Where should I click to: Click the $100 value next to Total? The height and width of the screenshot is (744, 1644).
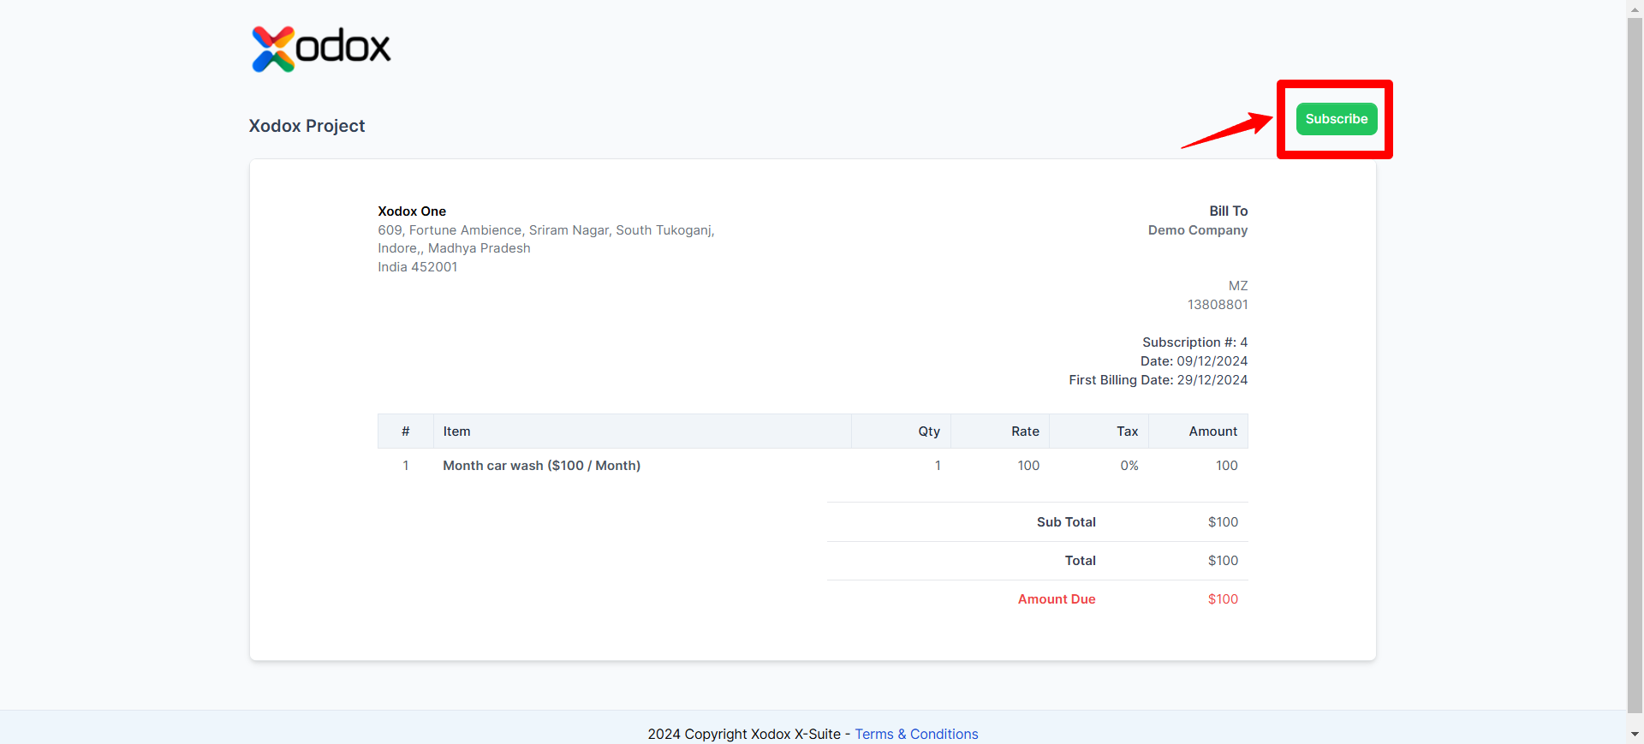tap(1223, 561)
